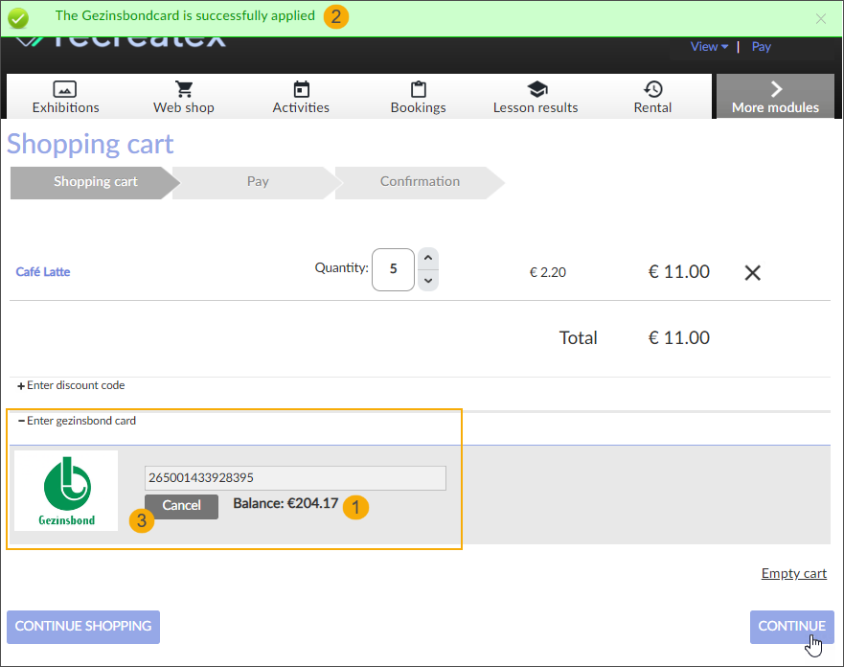The image size is (844, 667).
Task: Open the Exhibitions module icon
Action: [65, 89]
